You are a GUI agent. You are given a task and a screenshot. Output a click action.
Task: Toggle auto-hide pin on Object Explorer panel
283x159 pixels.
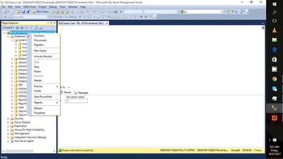[51, 23]
